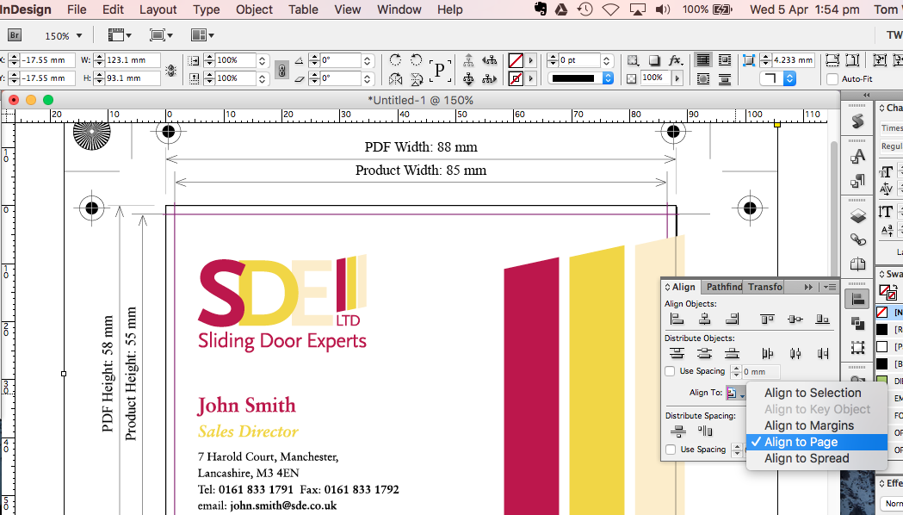Distribute horizontal centers in Align panel
Image resolution: width=903 pixels, height=515 pixels.
(x=795, y=353)
